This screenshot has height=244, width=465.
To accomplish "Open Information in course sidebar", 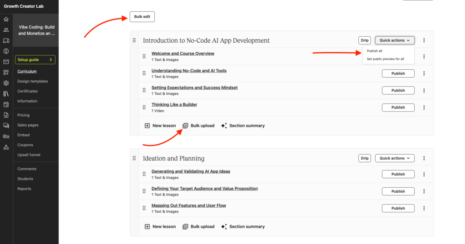I will pos(27,101).
